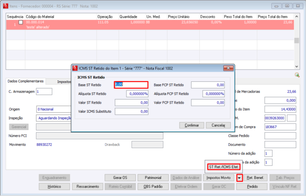Click the ICMS ST Retido dialog title icon
Screen dimensions: 306x196
[x=75, y=68]
